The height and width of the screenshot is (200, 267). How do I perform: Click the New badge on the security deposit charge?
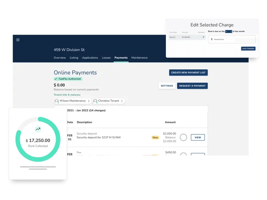155,137
